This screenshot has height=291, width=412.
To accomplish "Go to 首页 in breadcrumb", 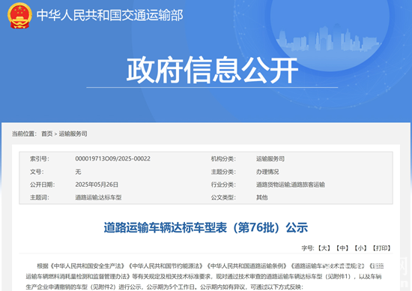I will (x=46, y=133).
